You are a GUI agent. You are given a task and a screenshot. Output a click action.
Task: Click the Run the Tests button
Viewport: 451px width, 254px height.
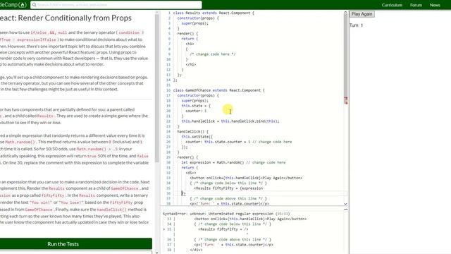(x=75, y=244)
